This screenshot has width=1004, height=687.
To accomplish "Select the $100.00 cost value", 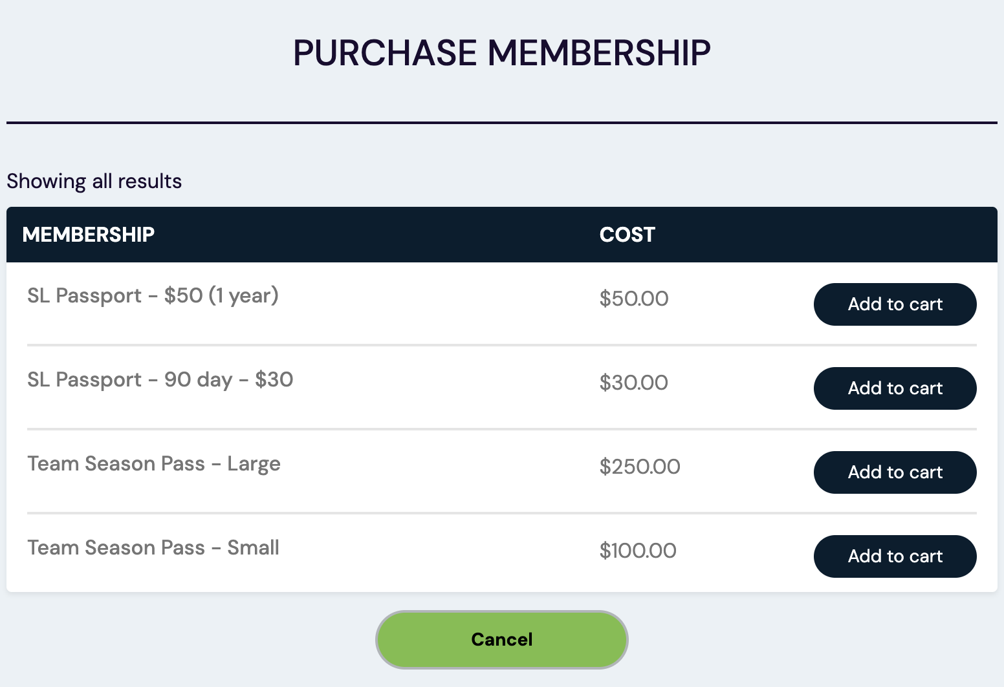I will tap(638, 550).
